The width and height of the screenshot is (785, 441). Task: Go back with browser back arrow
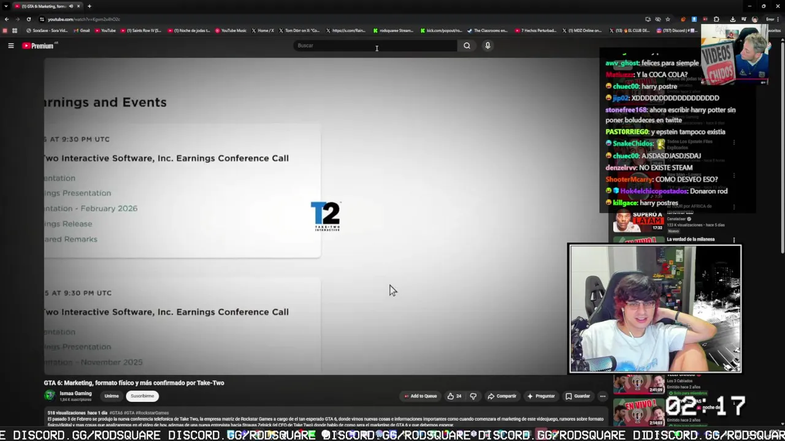7,19
